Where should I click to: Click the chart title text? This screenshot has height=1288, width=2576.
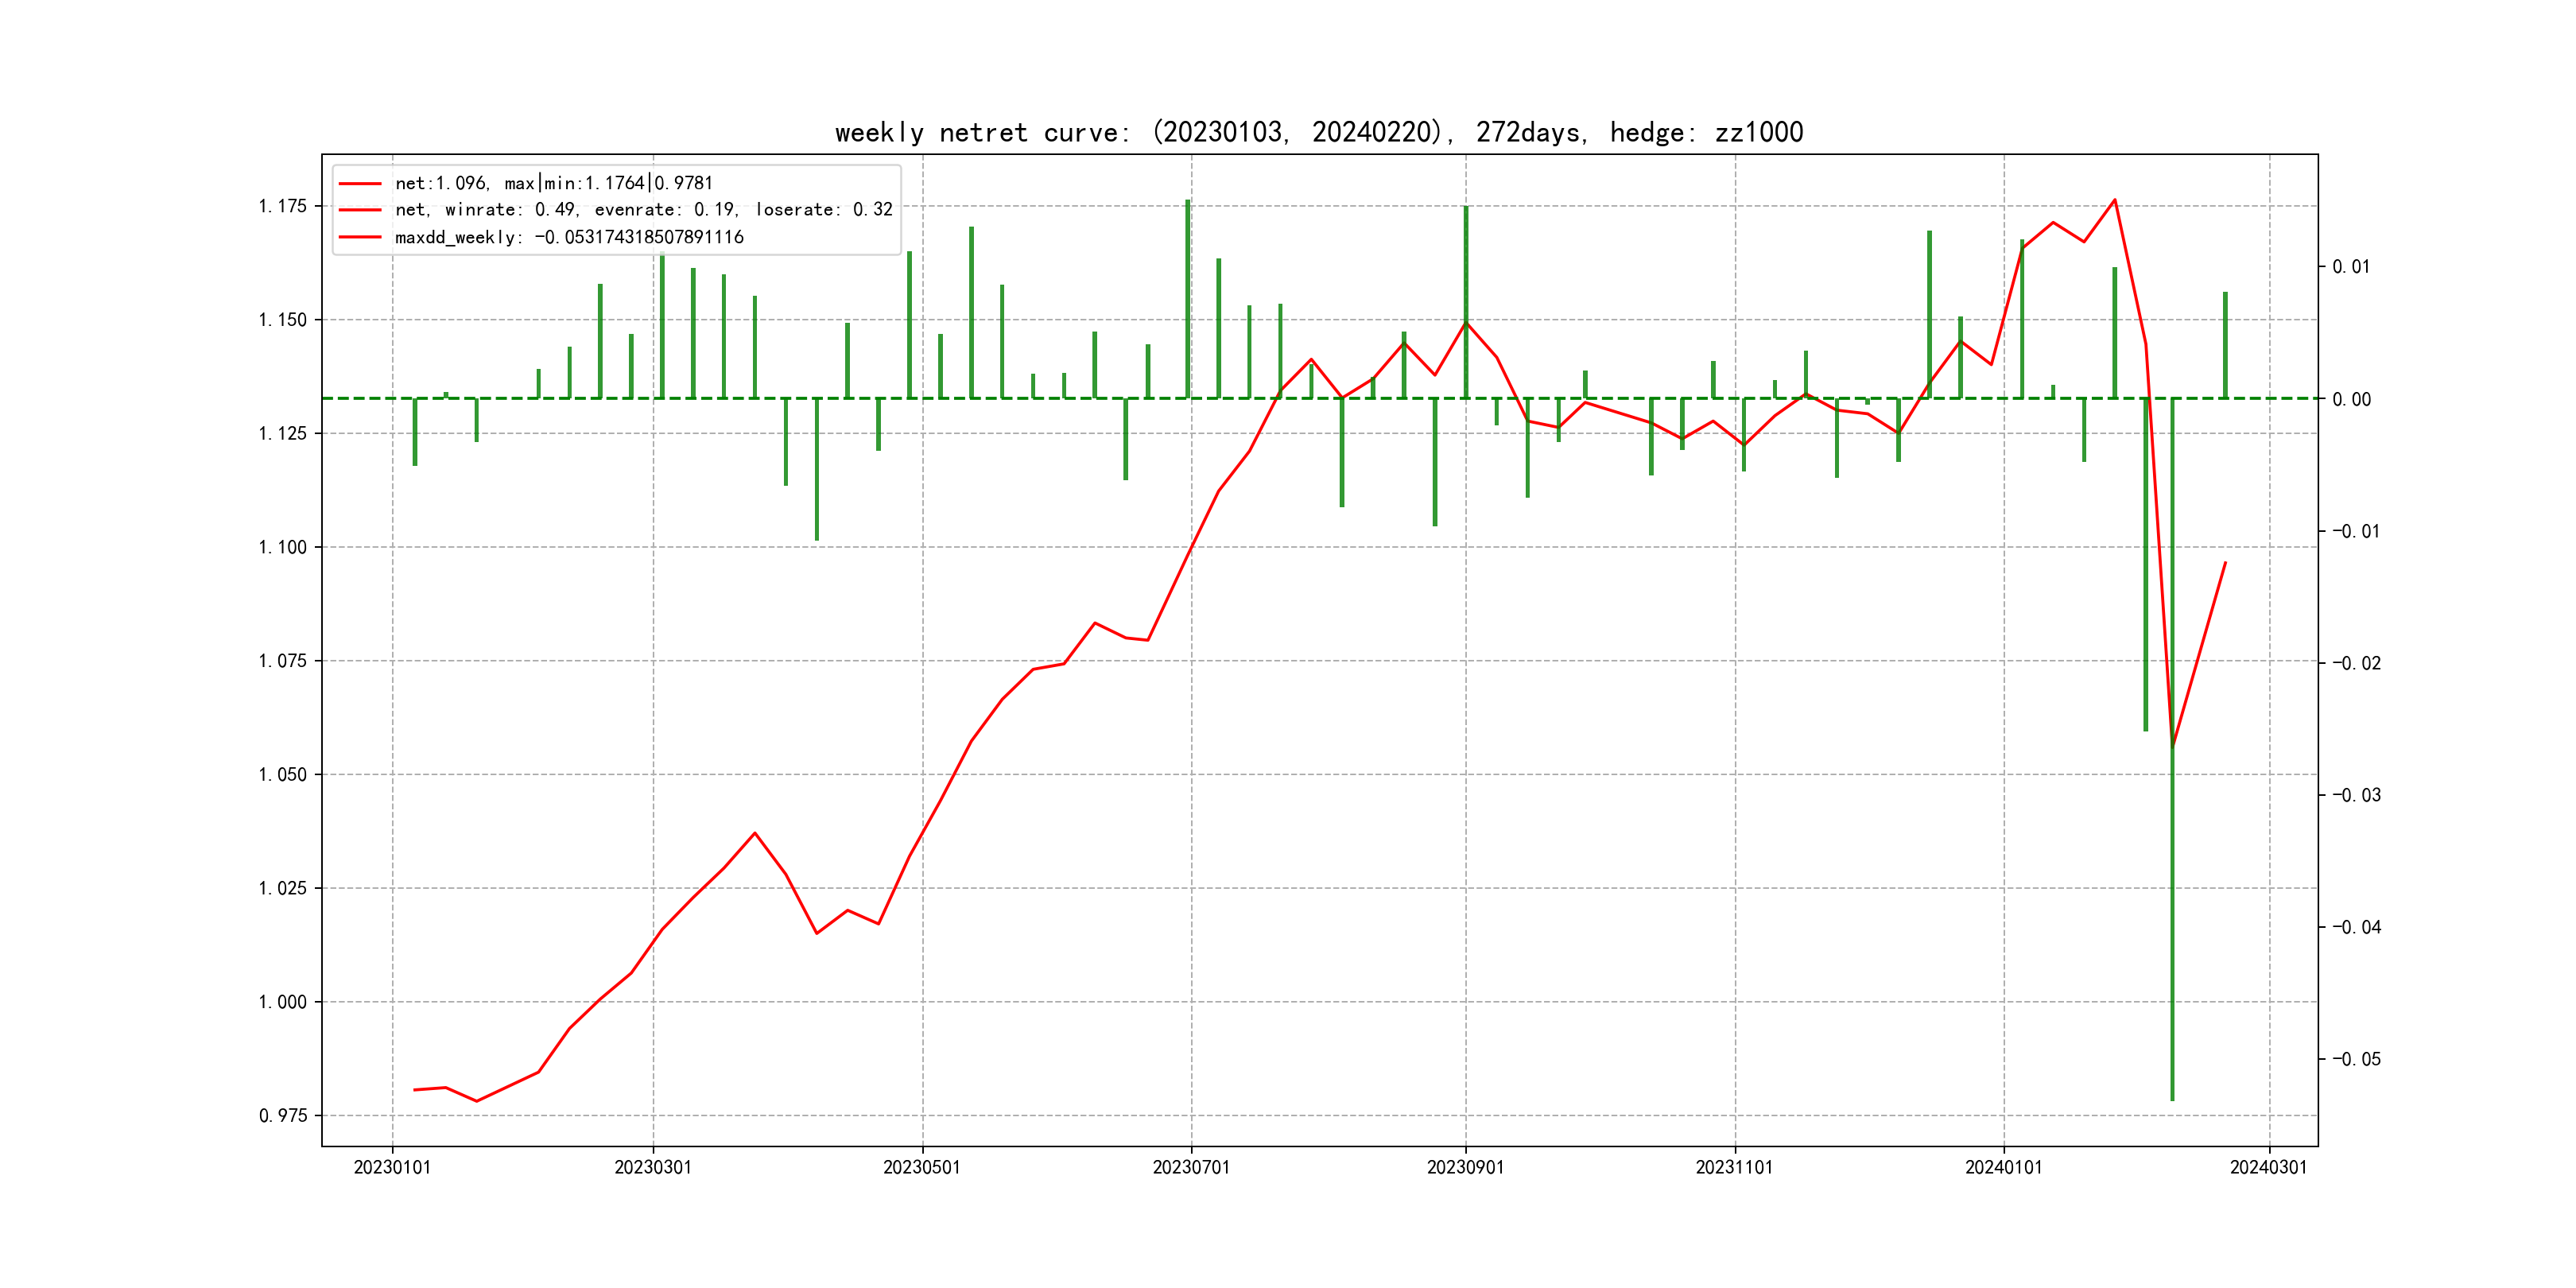coord(1319,133)
